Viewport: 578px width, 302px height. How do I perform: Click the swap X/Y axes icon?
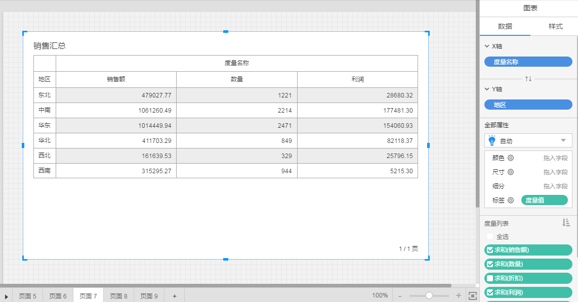pos(528,79)
